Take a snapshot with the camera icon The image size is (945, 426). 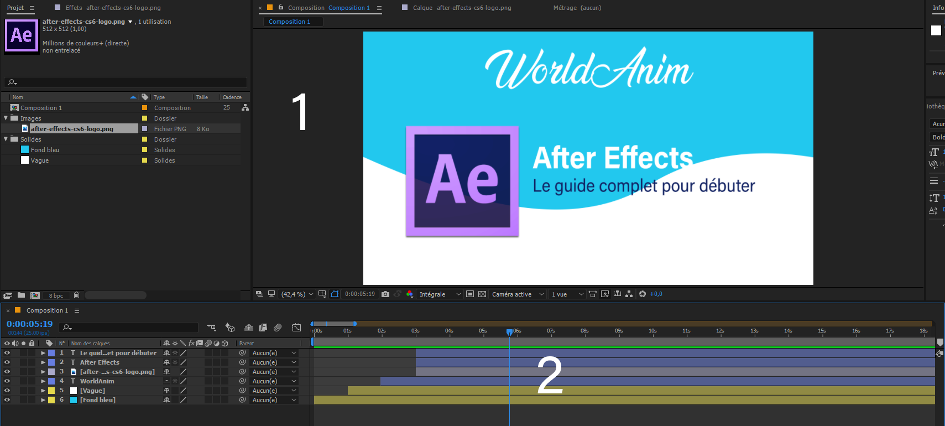(x=385, y=294)
